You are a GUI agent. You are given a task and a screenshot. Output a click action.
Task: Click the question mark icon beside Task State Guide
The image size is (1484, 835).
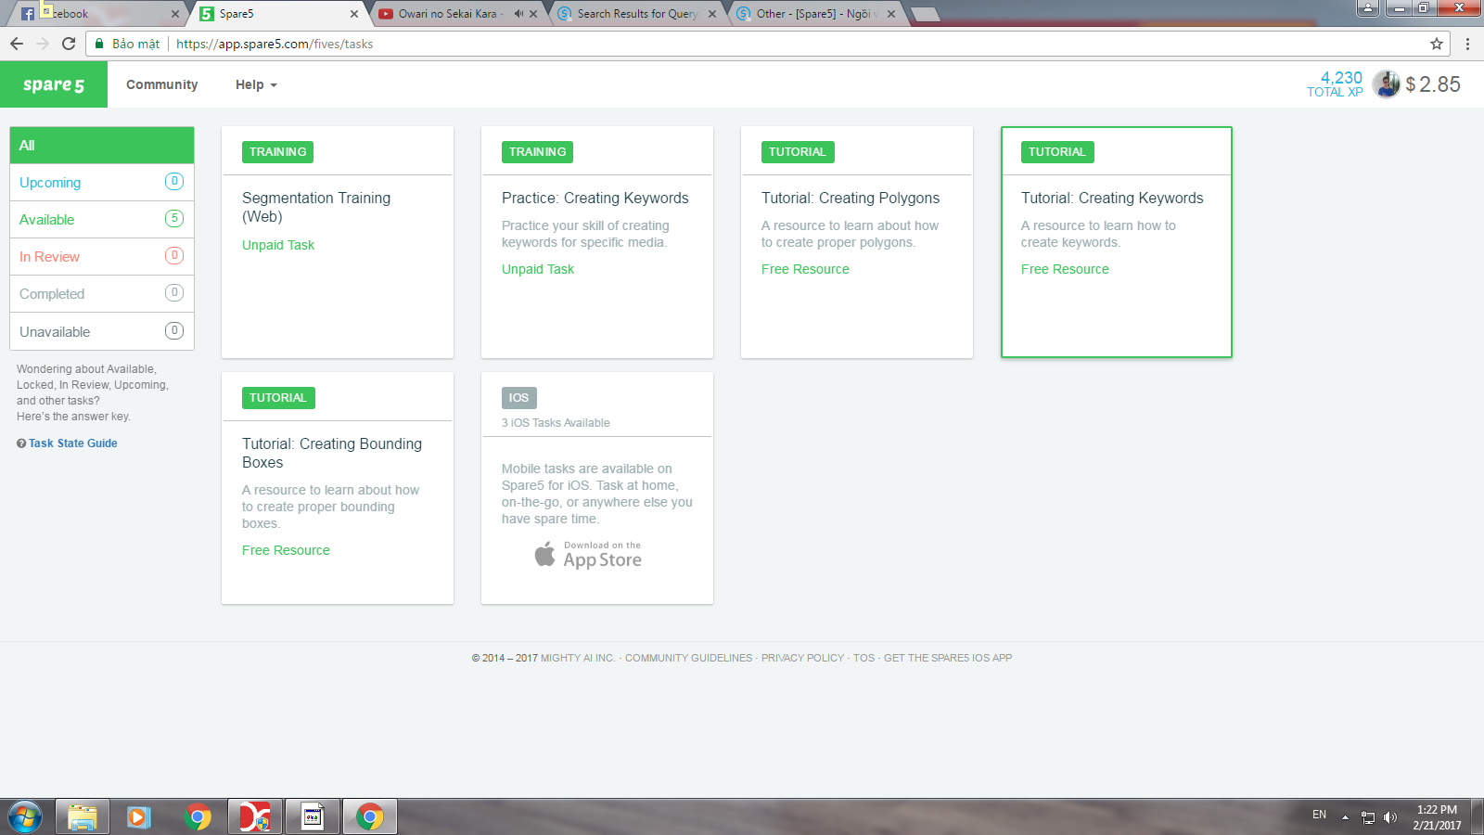tap(21, 443)
